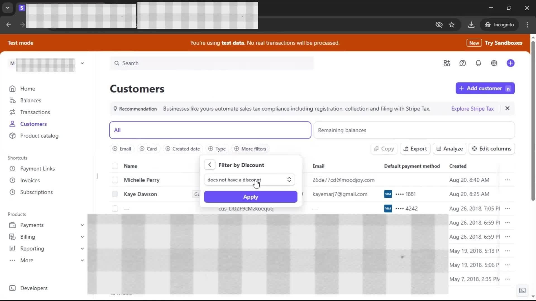The width and height of the screenshot is (536, 301).
Task: Open the apps grid icon
Action: coord(447,63)
